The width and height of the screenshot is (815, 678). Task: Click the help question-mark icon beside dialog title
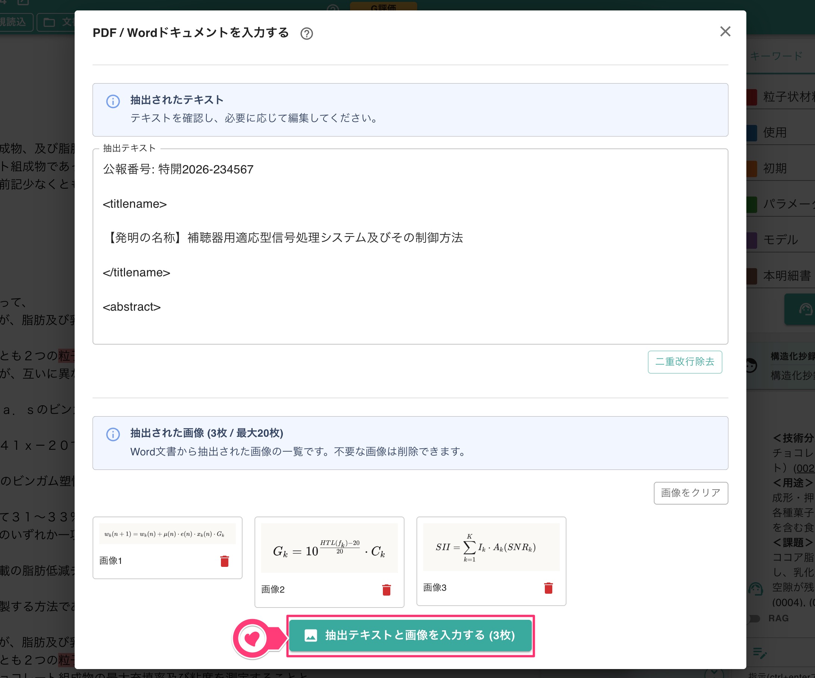click(x=307, y=34)
